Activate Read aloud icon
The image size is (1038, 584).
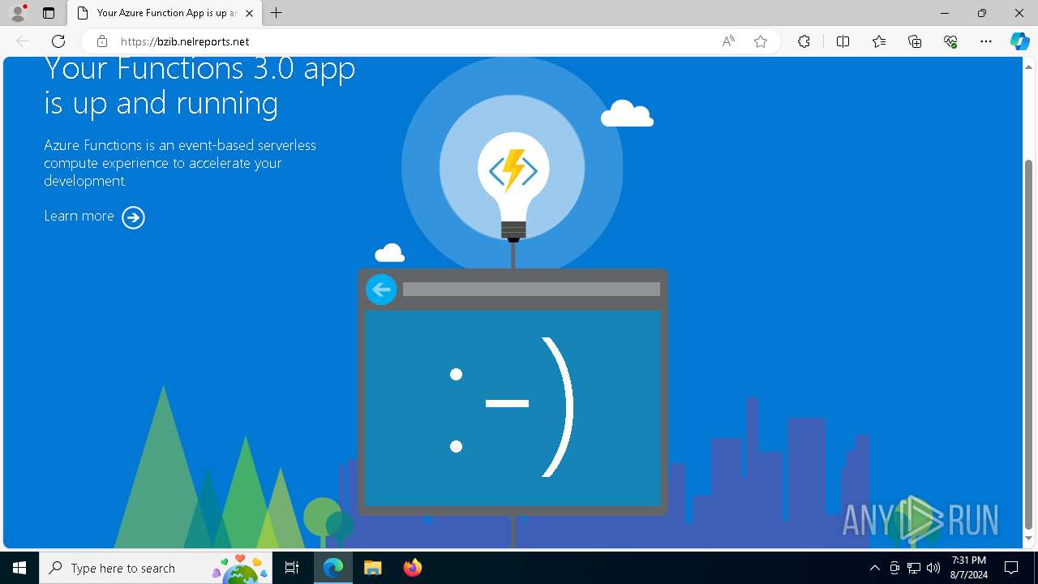(x=728, y=41)
